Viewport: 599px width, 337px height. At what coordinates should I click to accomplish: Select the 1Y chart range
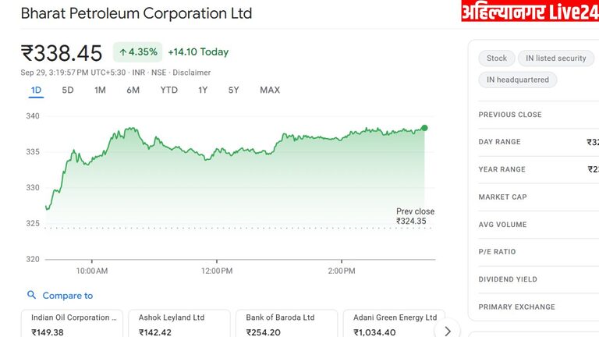(203, 90)
